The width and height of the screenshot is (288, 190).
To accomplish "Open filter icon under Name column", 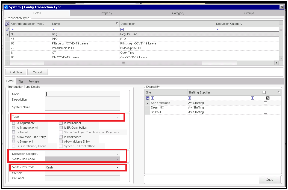I will 54,29.
